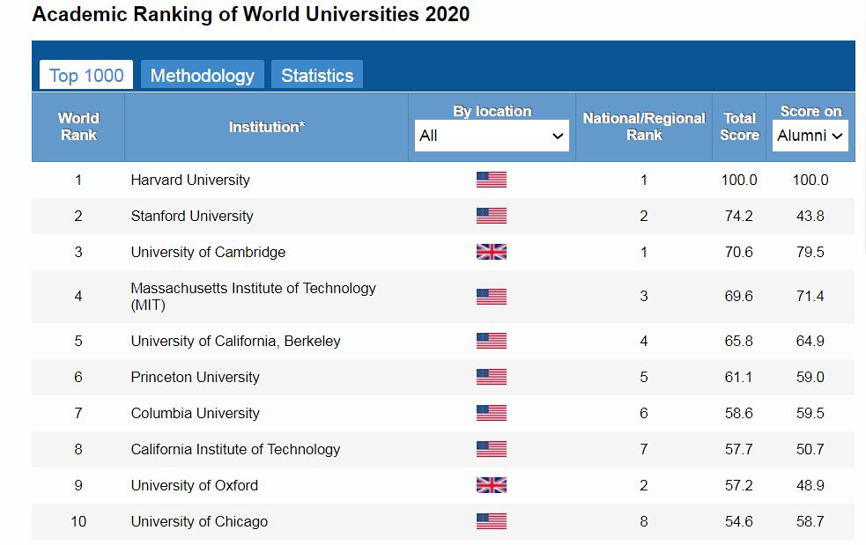
Task: Open Harvard University link
Action: tap(190, 180)
